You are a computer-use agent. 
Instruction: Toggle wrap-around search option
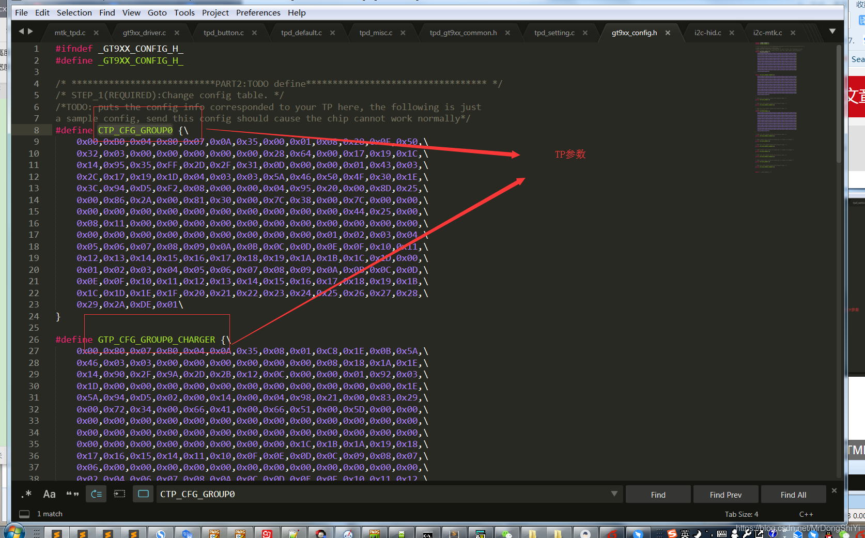[96, 494]
